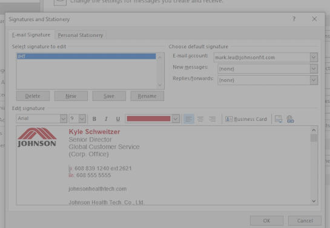Viewport: 330px width, 228px height.
Task: Rename the selected signature
Action: (147, 96)
